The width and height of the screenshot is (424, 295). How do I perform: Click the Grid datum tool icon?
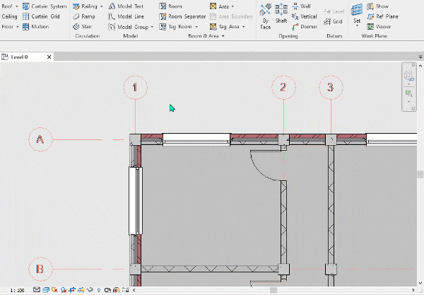(x=327, y=21)
